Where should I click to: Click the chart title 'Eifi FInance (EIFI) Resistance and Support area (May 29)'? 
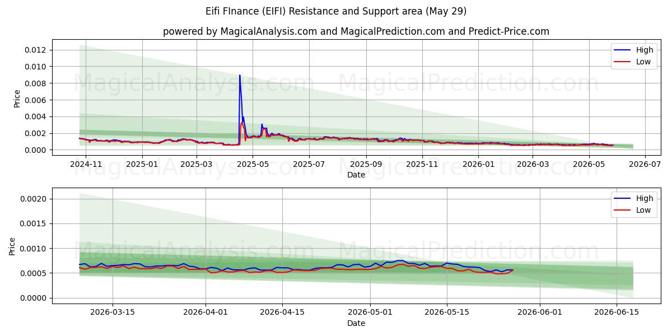[x=336, y=11]
